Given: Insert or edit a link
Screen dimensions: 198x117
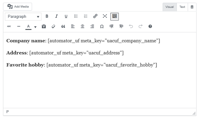Looking at the screenshot, I should [x=95, y=16].
